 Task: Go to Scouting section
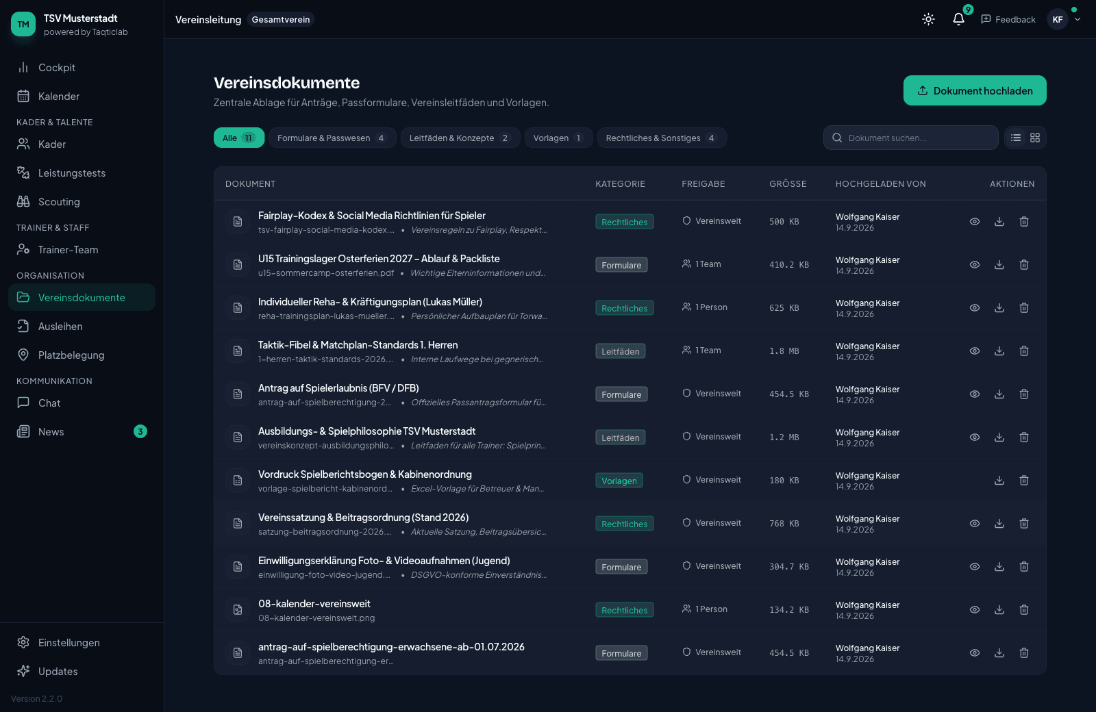coord(82,201)
